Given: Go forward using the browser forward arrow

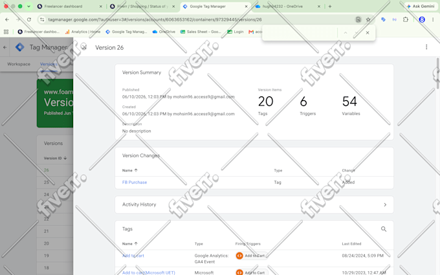Looking at the screenshot, I should (x=18, y=19).
